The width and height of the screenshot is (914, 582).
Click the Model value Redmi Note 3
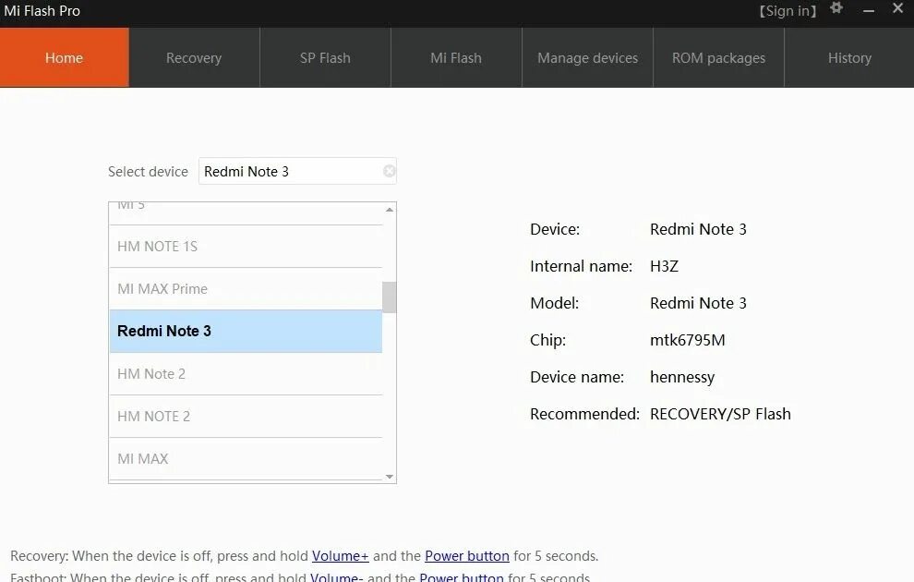pyautogui.click(x=698, y=303)
